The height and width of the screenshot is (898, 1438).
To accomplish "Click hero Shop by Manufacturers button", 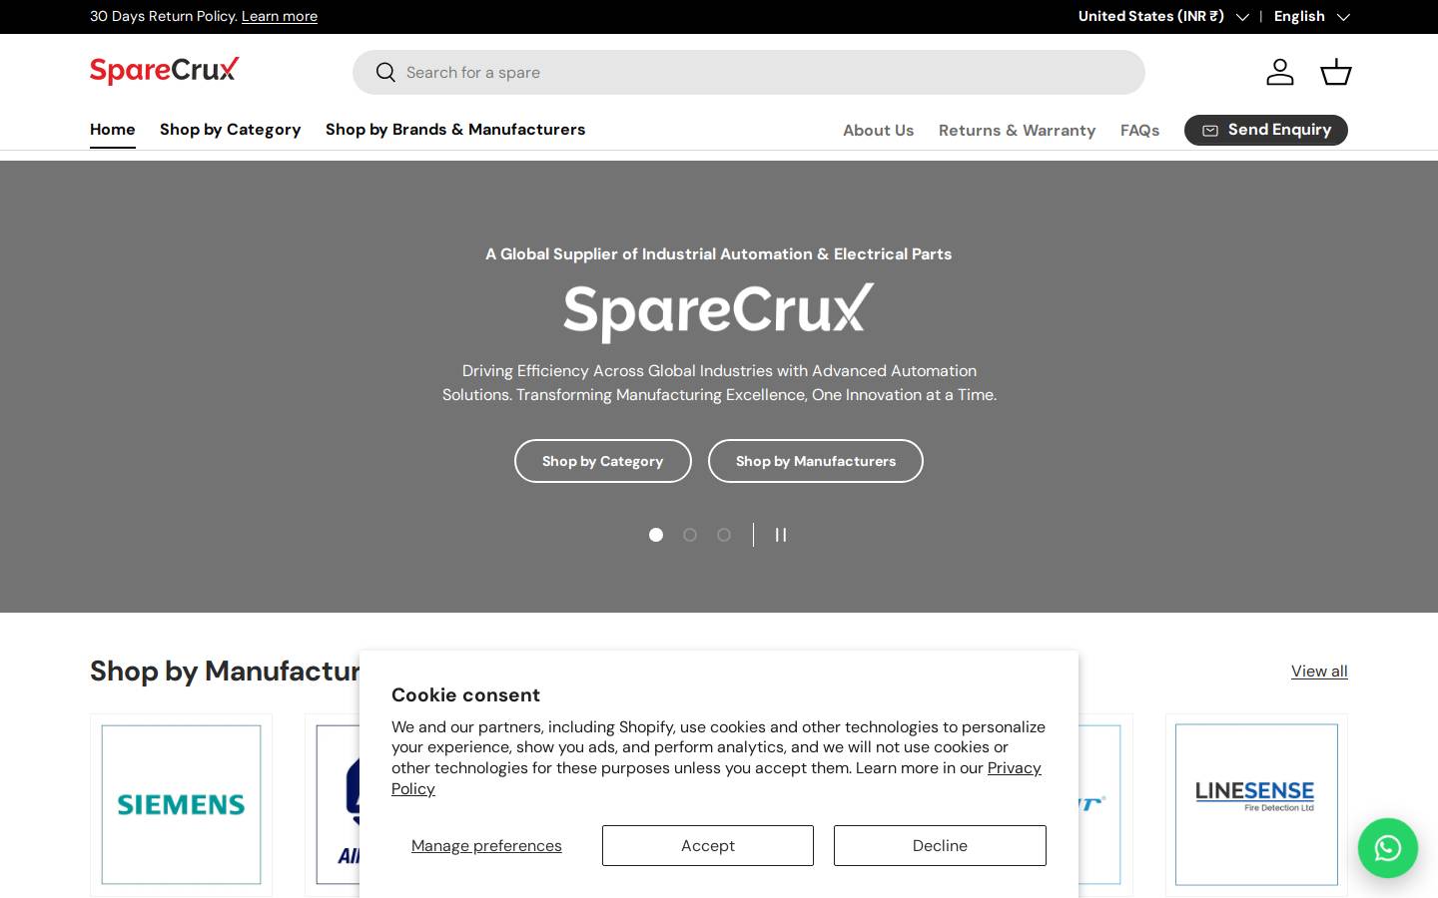I will point(816,461).
